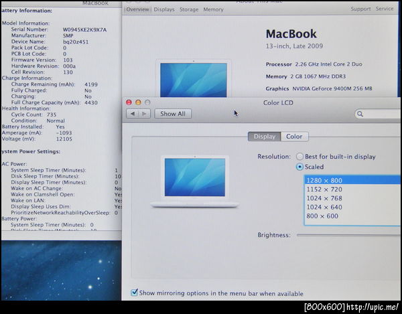
Task: Close the Color LCD window
Action: point(129,102)
